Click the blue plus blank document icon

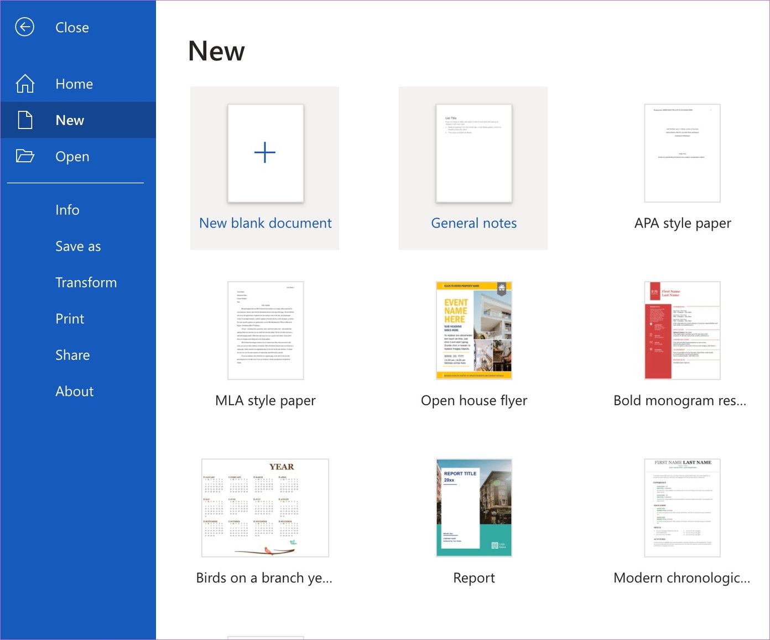265,153
